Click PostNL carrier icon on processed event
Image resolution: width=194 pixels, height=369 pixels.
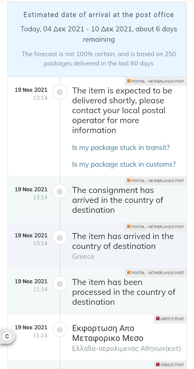[x=129, y=273]
